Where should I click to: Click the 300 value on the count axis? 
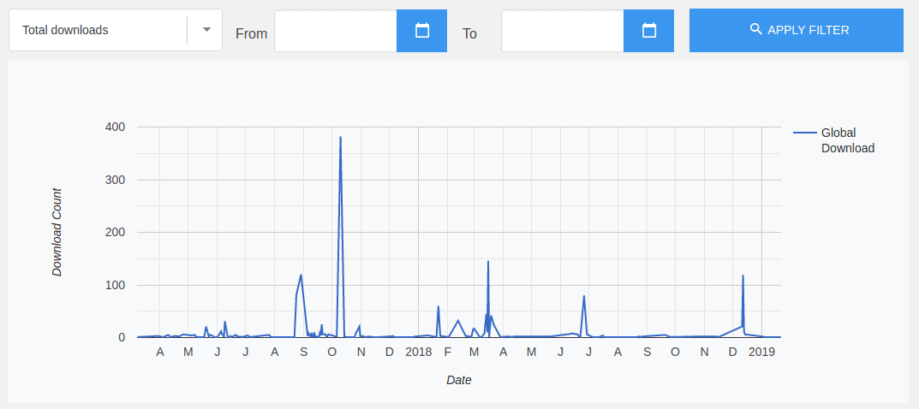tap(115, 180)
